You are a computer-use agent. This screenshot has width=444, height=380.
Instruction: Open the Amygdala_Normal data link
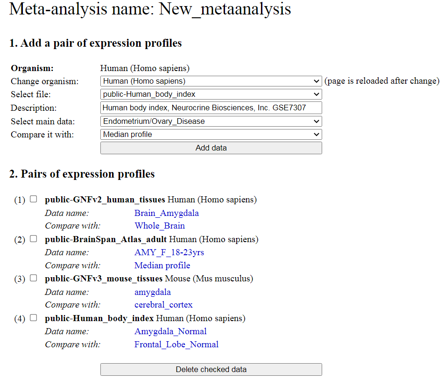(170, 331)
